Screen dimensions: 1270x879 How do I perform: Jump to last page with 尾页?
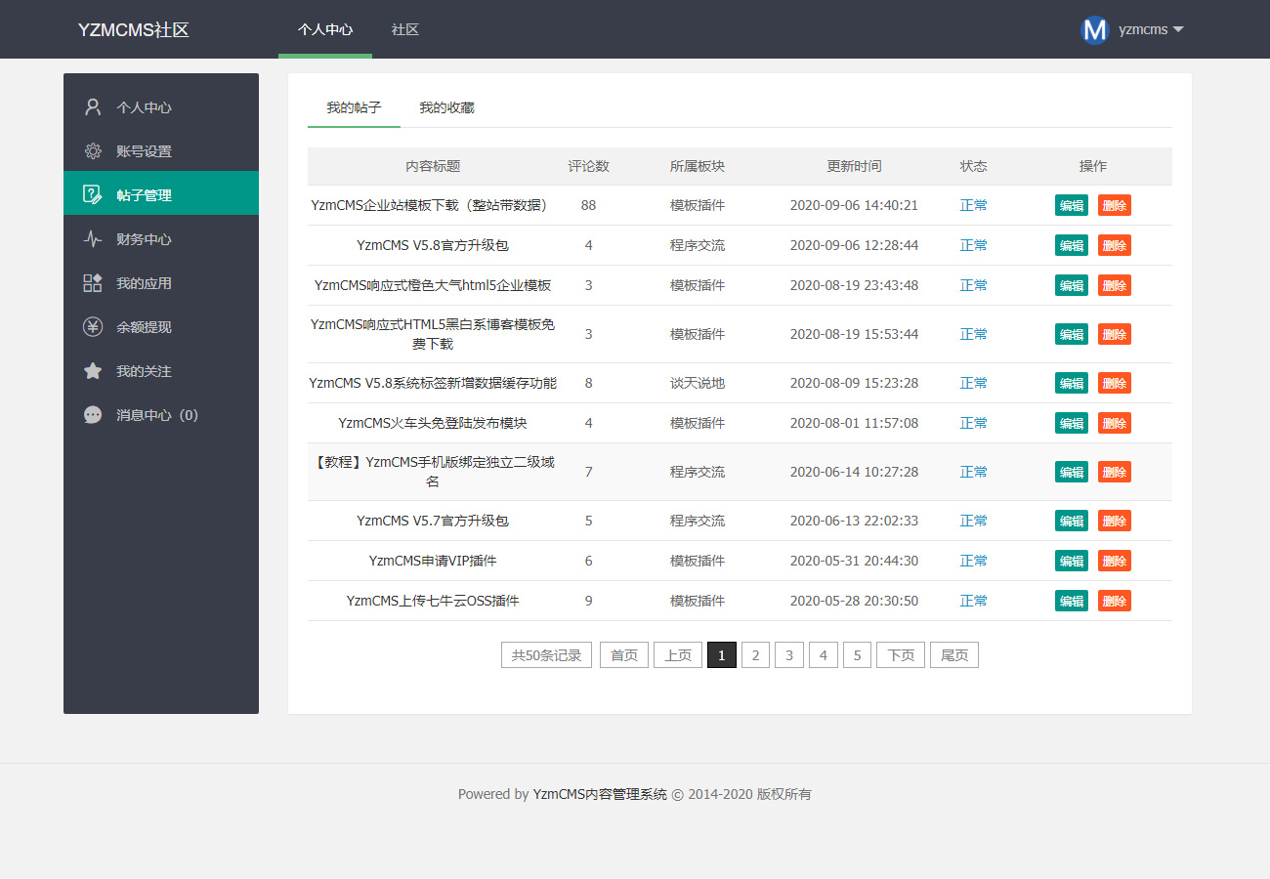coord(953,655)
